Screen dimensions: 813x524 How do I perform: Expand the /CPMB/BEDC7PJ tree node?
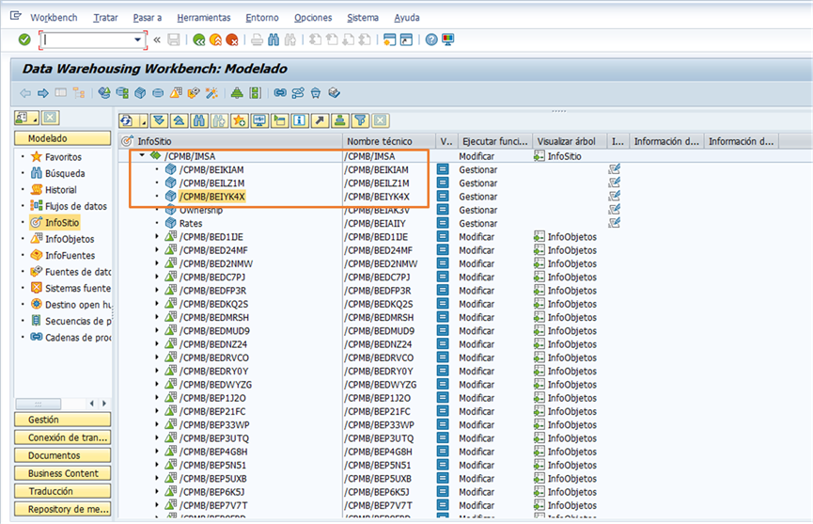coord(157,278)
